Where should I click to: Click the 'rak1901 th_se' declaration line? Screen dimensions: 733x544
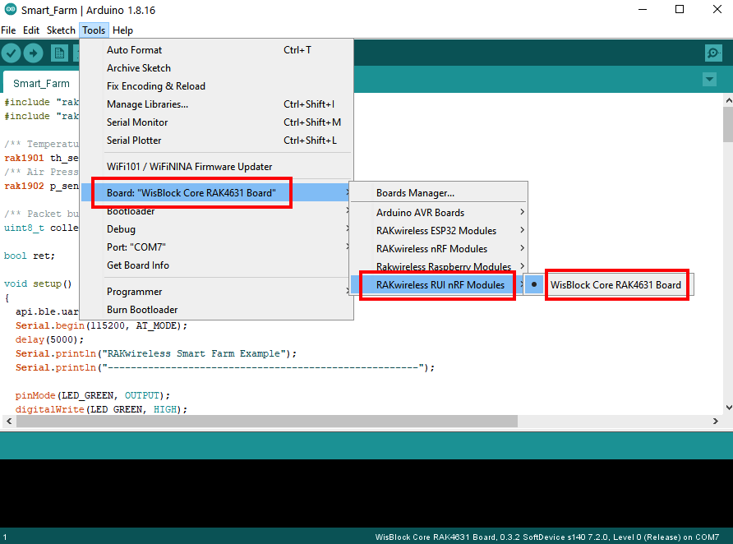[41, 158]
